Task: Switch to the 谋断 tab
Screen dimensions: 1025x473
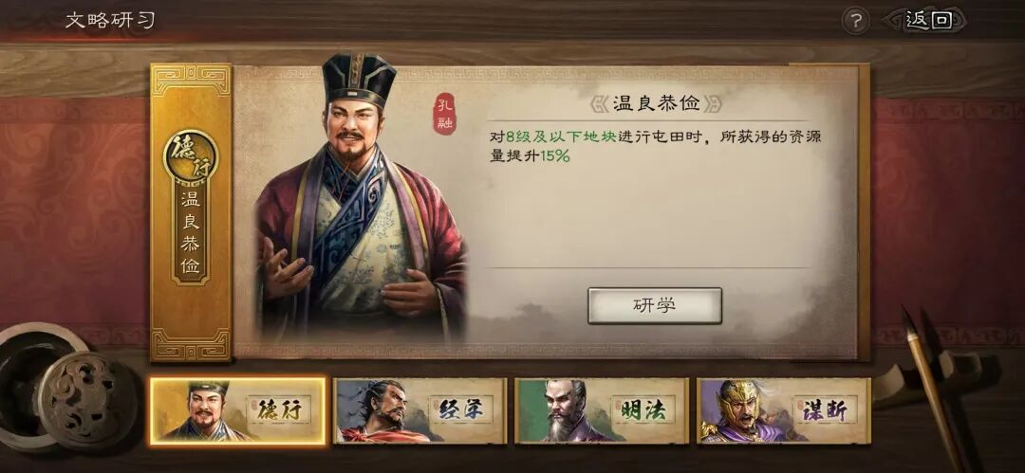Action: 784,411
